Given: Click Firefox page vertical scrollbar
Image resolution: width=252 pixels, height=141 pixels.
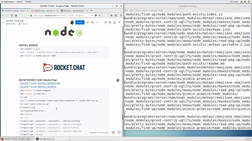Looking at the screenshot, I should pyautogui.click(x=122, y=117).
